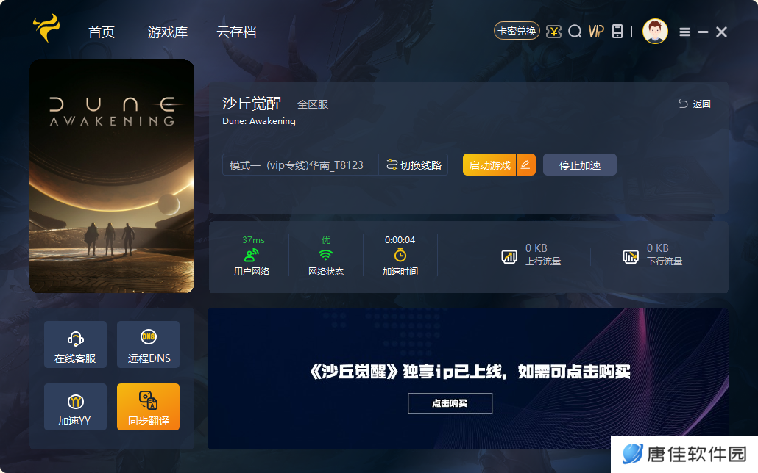Open the 首页 home tab

point(102,32)
